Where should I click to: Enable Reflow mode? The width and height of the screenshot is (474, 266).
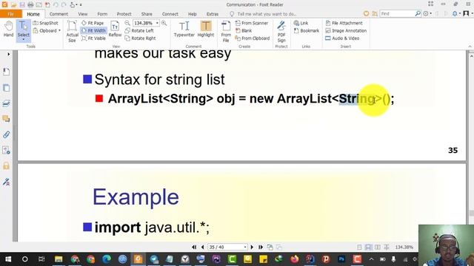[x=115, y=30]
